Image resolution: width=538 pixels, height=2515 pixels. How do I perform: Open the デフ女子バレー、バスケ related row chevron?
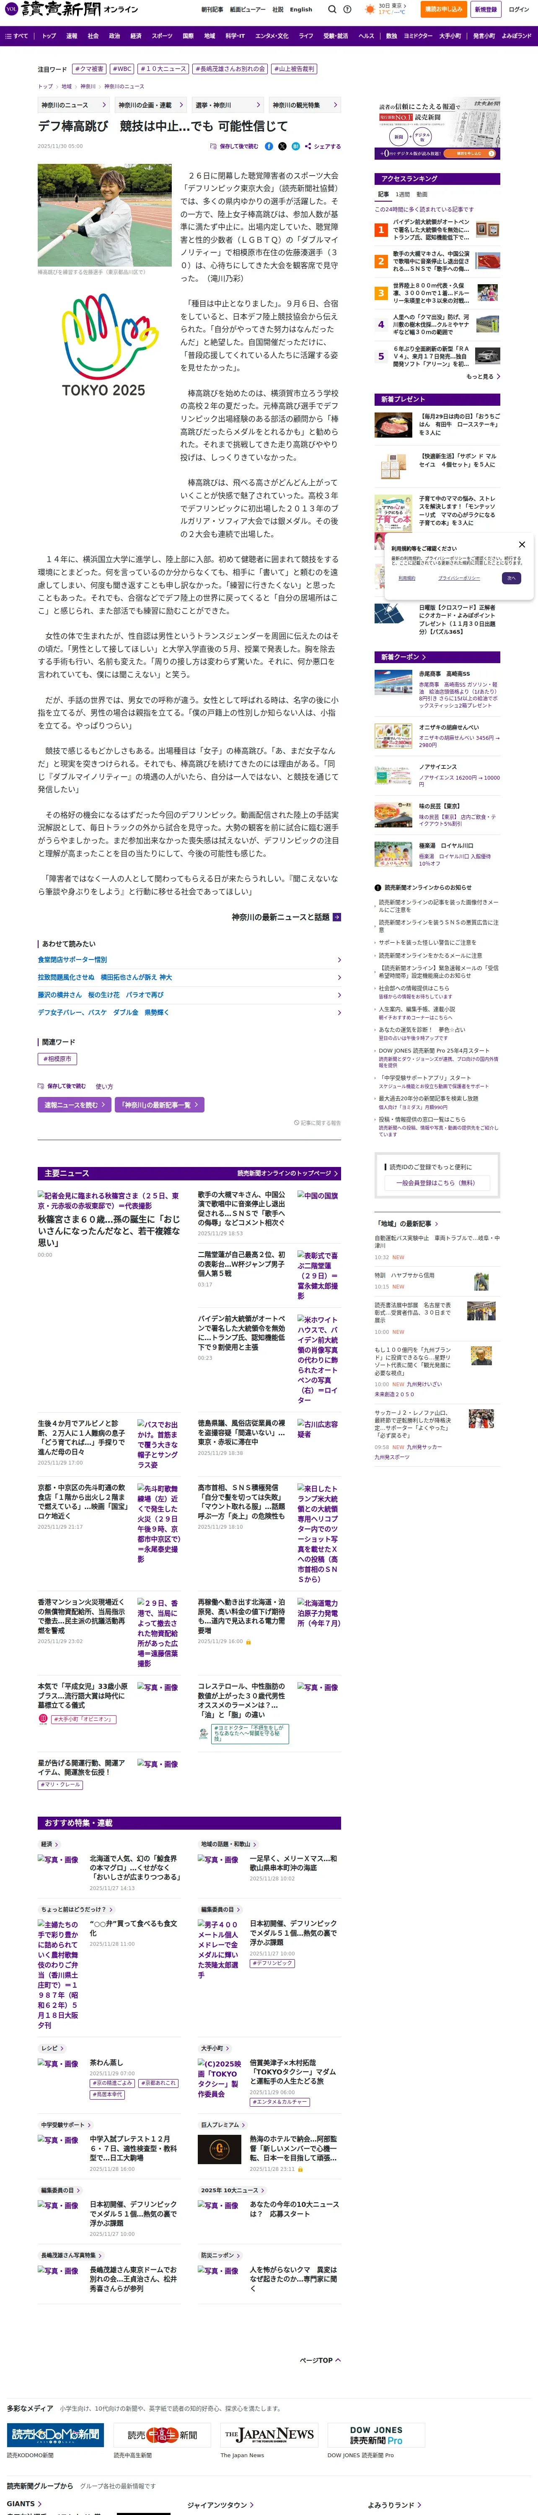339,1012
